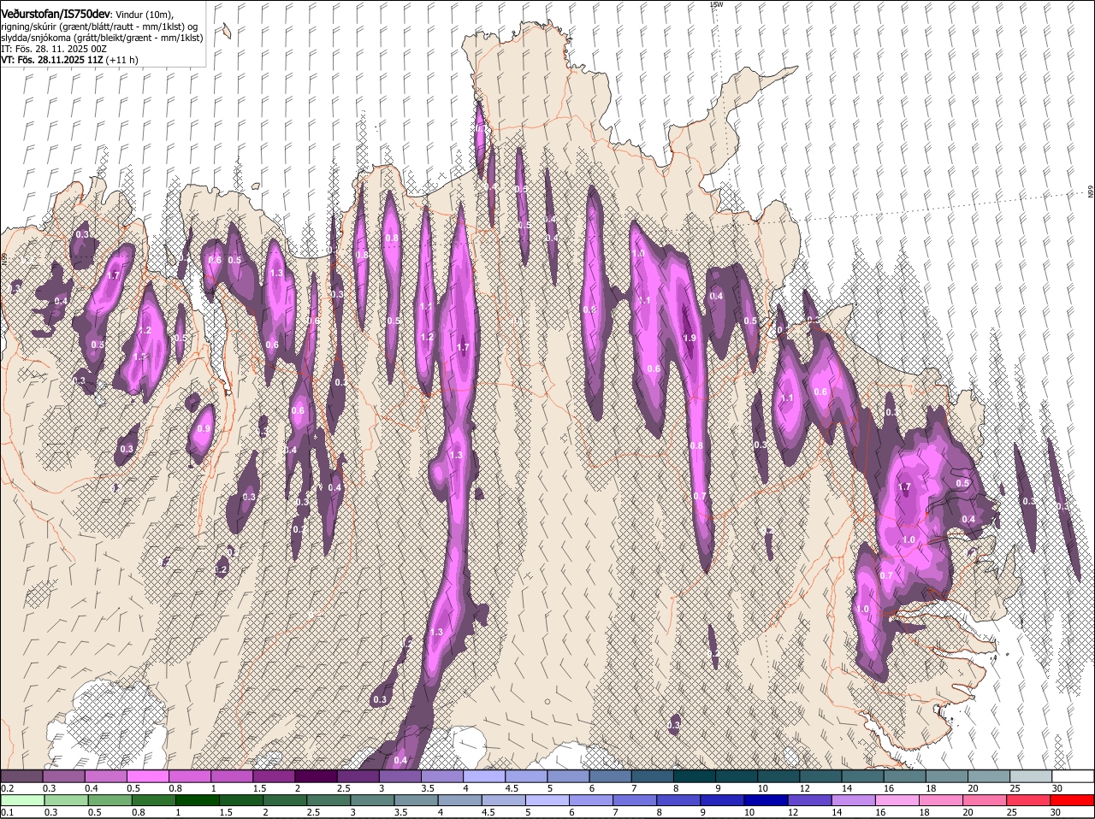
Task: Pick upper snow scale swatch starting at 0.3
Action: [63, 776]
